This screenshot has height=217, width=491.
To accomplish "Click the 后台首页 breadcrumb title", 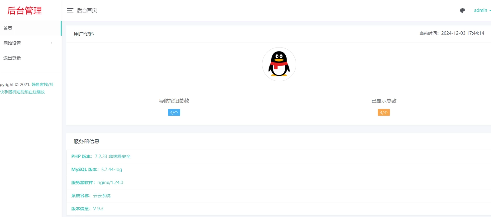I will (x=87, y=10).
